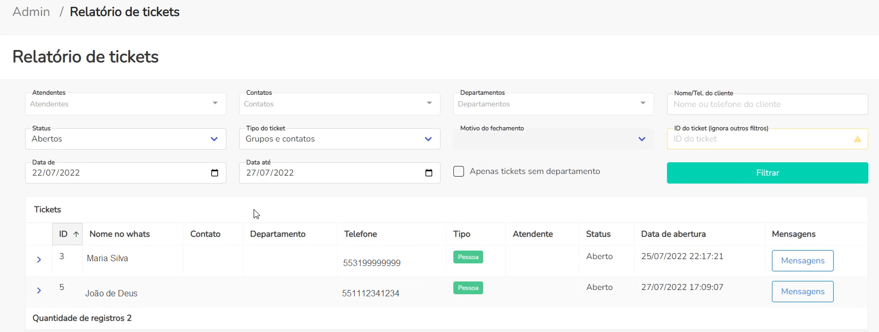Click Pessoa badge in Maria Silva row

click(x=468, y=257)
